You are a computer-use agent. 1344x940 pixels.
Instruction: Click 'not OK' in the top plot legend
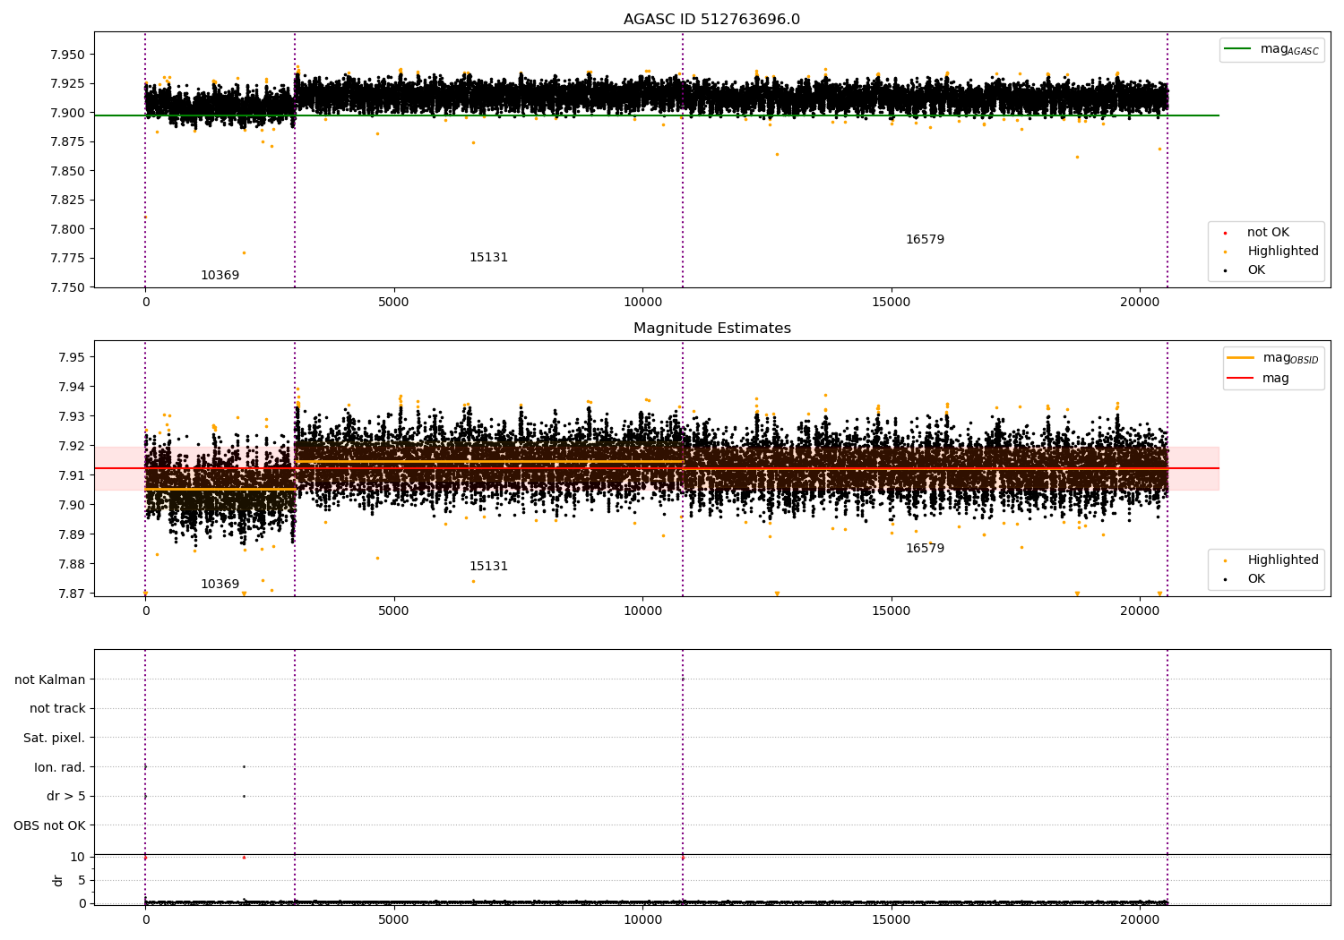1268,233
